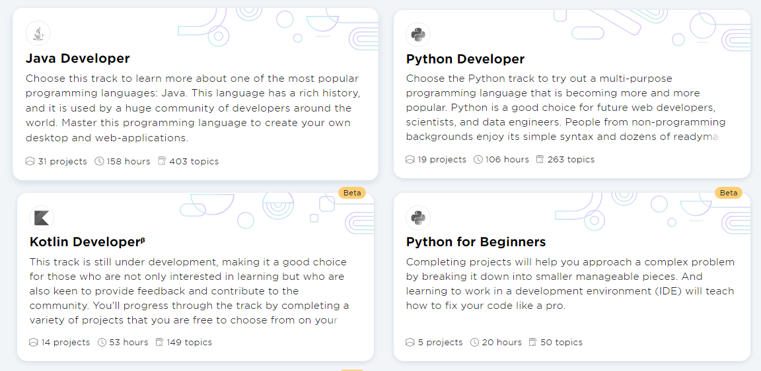The width and height of the screenshot is (761, 371).
Task: Open the Python Developer track title
Action: 466,59
